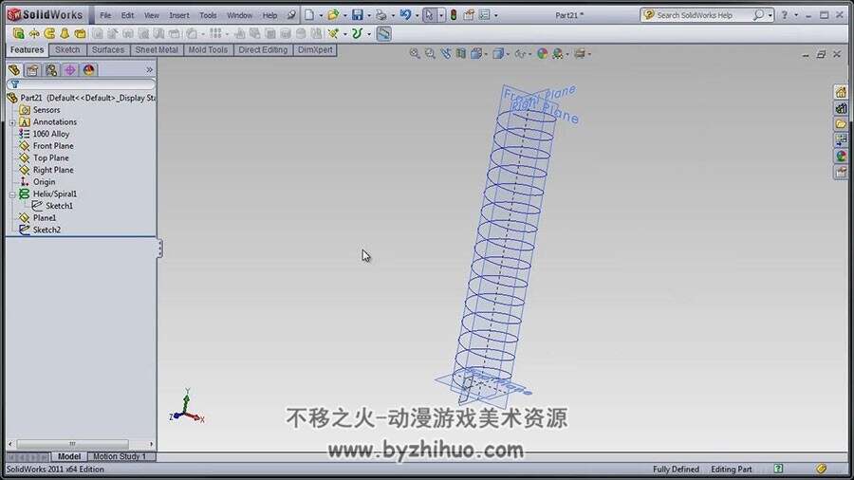Open the DisplayManager tab icon
The height and width of the screenshot is (480, 854).
click(x=89, y=70)
